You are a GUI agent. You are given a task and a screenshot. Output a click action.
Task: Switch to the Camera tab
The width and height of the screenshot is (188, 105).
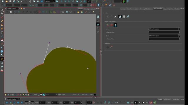[80, 9]
